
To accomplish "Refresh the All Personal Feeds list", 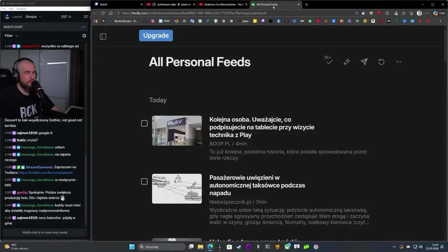I will point(381,62).
